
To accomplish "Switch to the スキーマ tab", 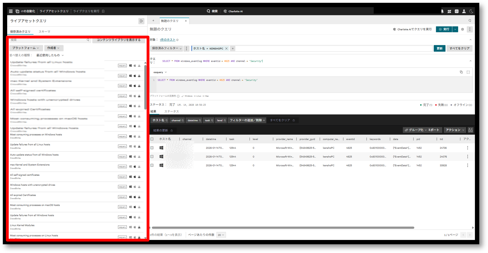I will click(x=44, y=32).
